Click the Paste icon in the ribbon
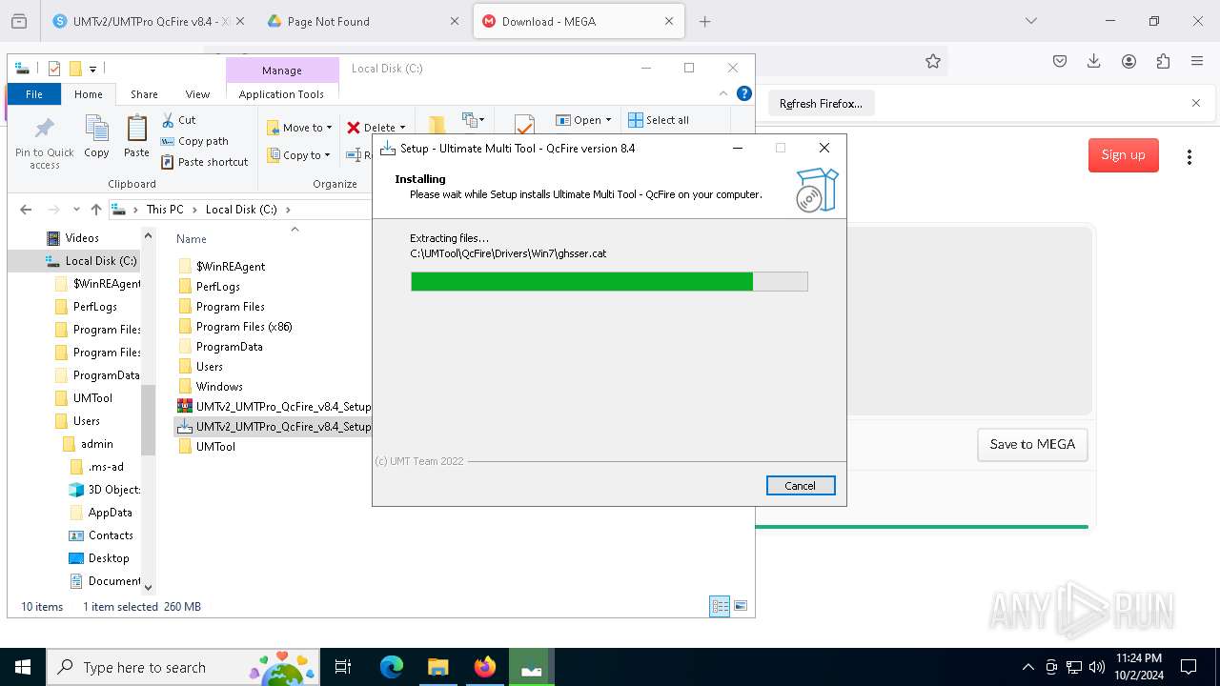This screenshot has height=686, width=1220. pos(136,136)
